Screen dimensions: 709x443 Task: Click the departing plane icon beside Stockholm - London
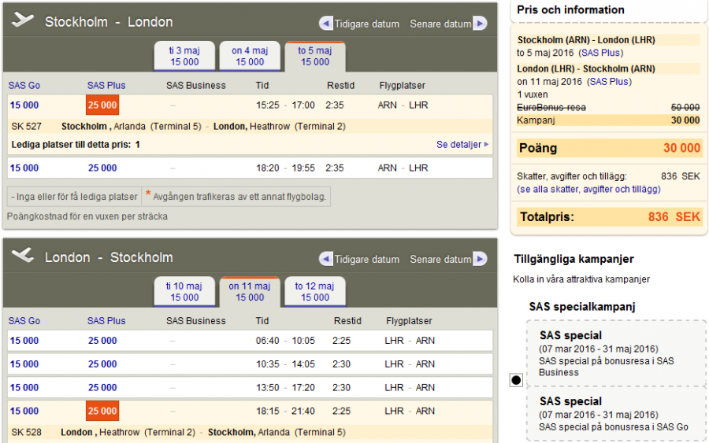point(23,20)
